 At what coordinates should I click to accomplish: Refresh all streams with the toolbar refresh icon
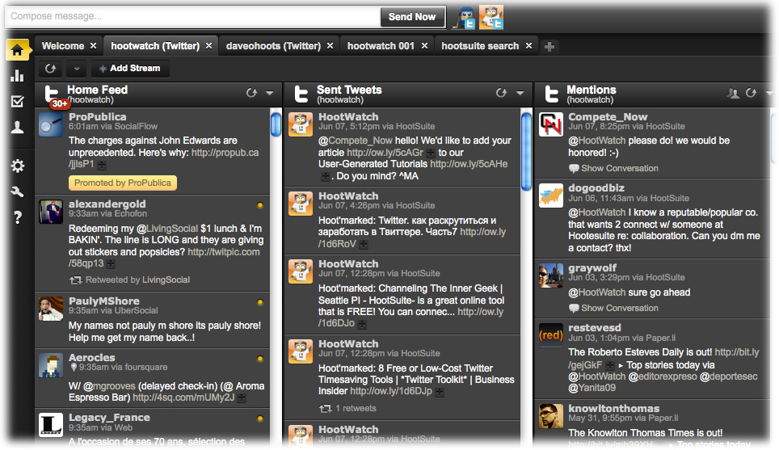(x=51, y=69)
